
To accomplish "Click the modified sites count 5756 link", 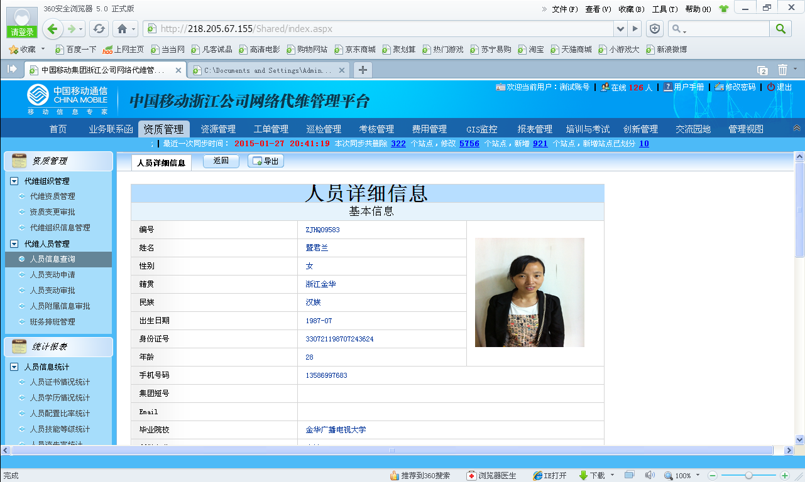I will point(469,144).
